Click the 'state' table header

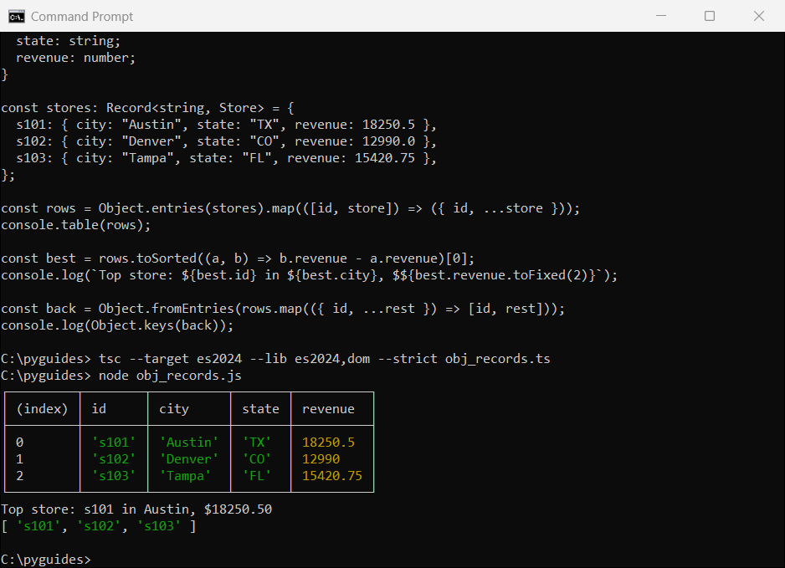[260, 409]
